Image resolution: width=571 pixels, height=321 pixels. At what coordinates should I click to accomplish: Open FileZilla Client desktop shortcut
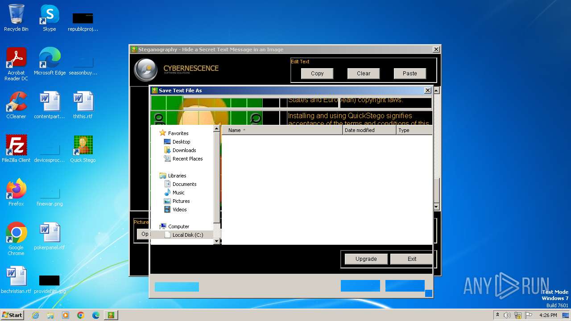(x=16, y=149)
